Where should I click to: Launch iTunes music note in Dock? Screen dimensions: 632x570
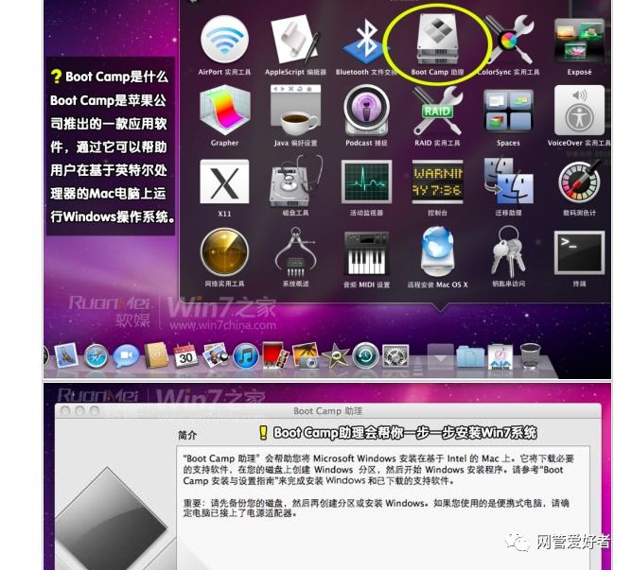pyautogui.click(x=245, y=356)
